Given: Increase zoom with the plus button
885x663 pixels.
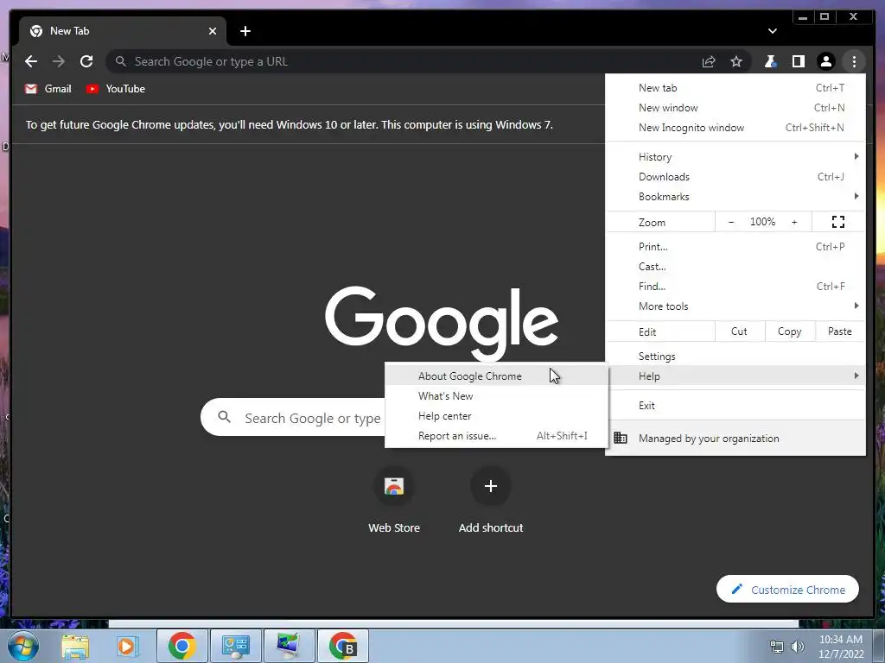Looking at the screenshot, I should 794,222.
